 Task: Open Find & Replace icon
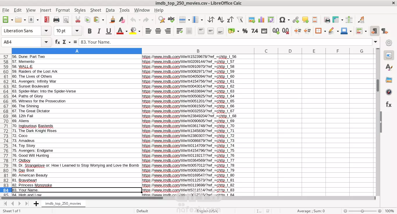(162, 20)
